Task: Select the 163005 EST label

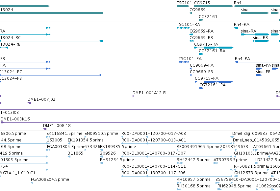Action: point(55,140)
